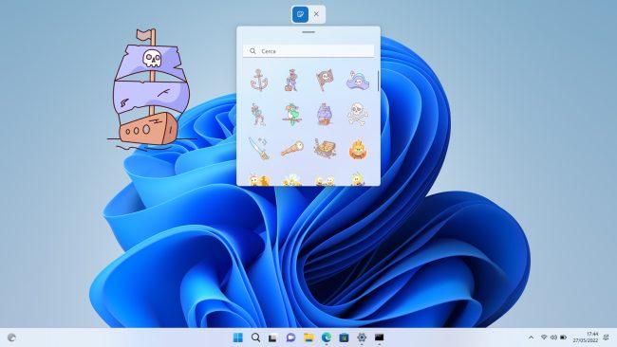Click the magnifier icon in Cerca box
The width and height of the screenshot is (617, 347).
[x=252, y=51]
